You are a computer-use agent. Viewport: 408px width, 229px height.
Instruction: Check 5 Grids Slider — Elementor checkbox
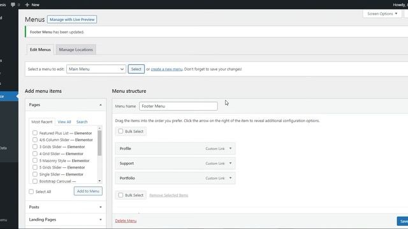coord(35,167)
